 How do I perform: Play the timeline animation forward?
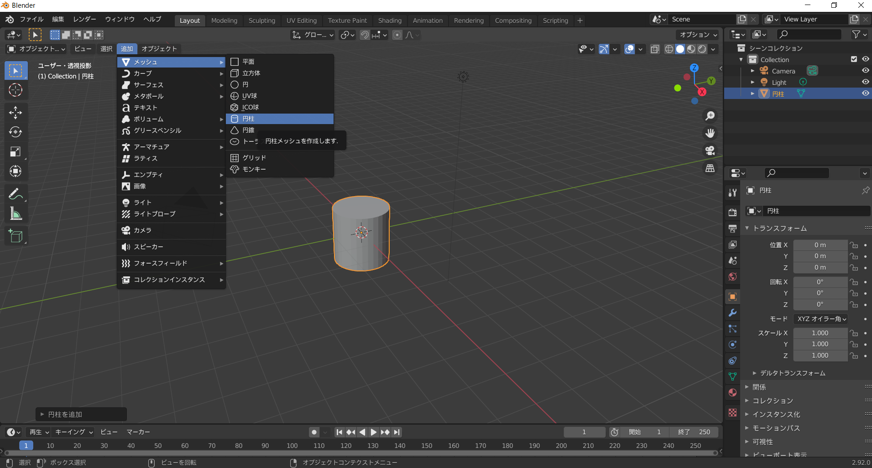[374, 432]
